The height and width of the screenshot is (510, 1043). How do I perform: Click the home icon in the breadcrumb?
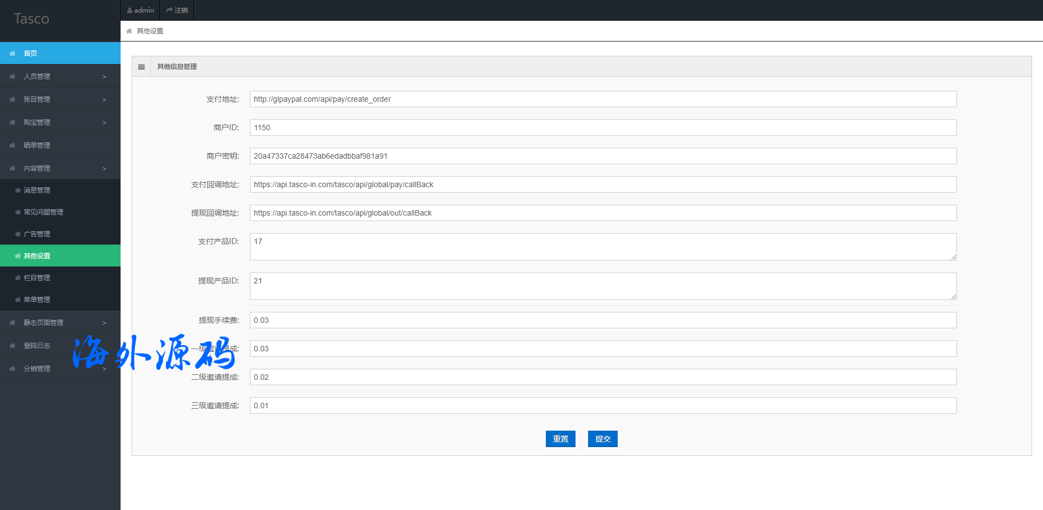(129, 31)
